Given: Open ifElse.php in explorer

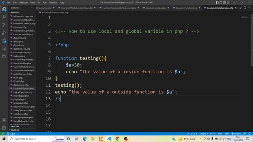Looking at the screenshot, I should (x=18, y=78).
